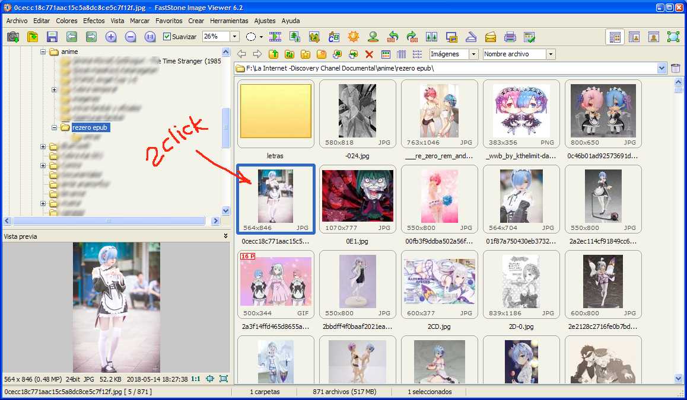Save the image with the floppy disk icon
Viewport: 687px width, 400px height.
(x=52, y=37)
